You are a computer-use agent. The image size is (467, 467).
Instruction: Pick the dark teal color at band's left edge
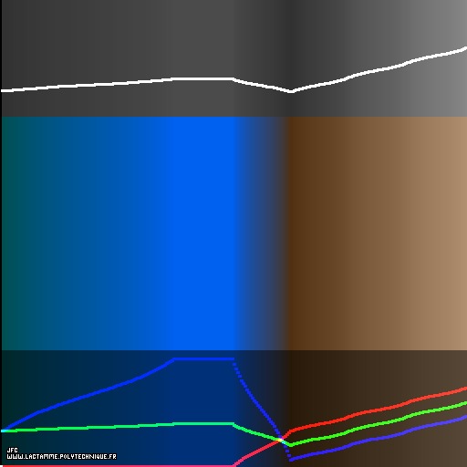click(9, 233)
